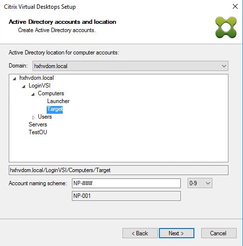The width and height of the screenshot is (243, 246).
Task: Go back with the Back button
Action: tap(140, 233)
